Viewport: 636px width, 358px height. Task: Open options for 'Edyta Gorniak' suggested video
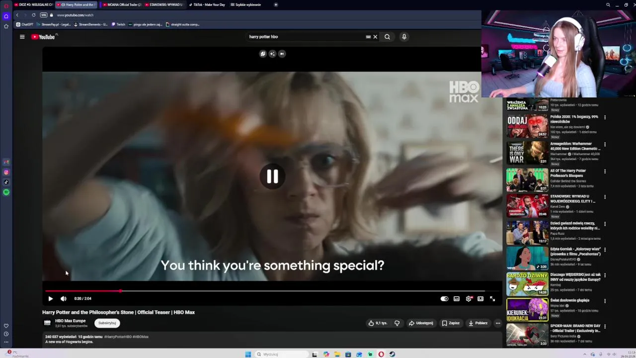pyautogui.click(x=605, y=250)
